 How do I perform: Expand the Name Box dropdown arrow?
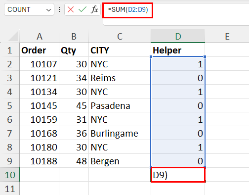click(48, 10)
